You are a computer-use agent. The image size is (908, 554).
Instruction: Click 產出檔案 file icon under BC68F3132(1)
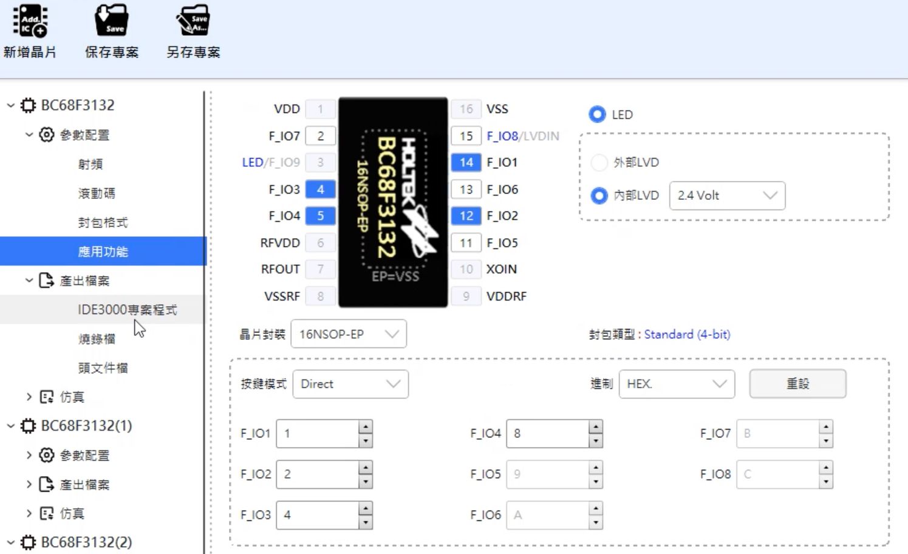point(46,484)
